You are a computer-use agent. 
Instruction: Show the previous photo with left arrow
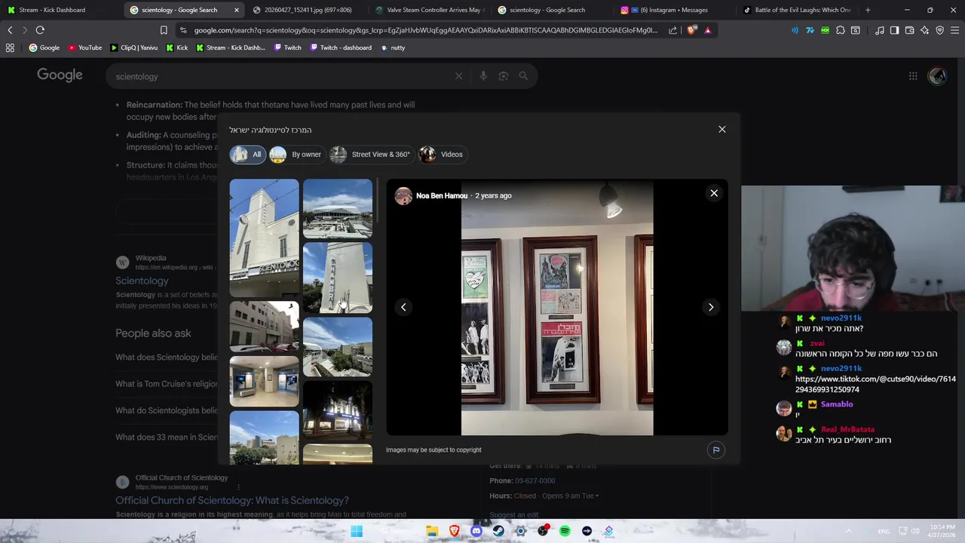[x=403, y=307]
